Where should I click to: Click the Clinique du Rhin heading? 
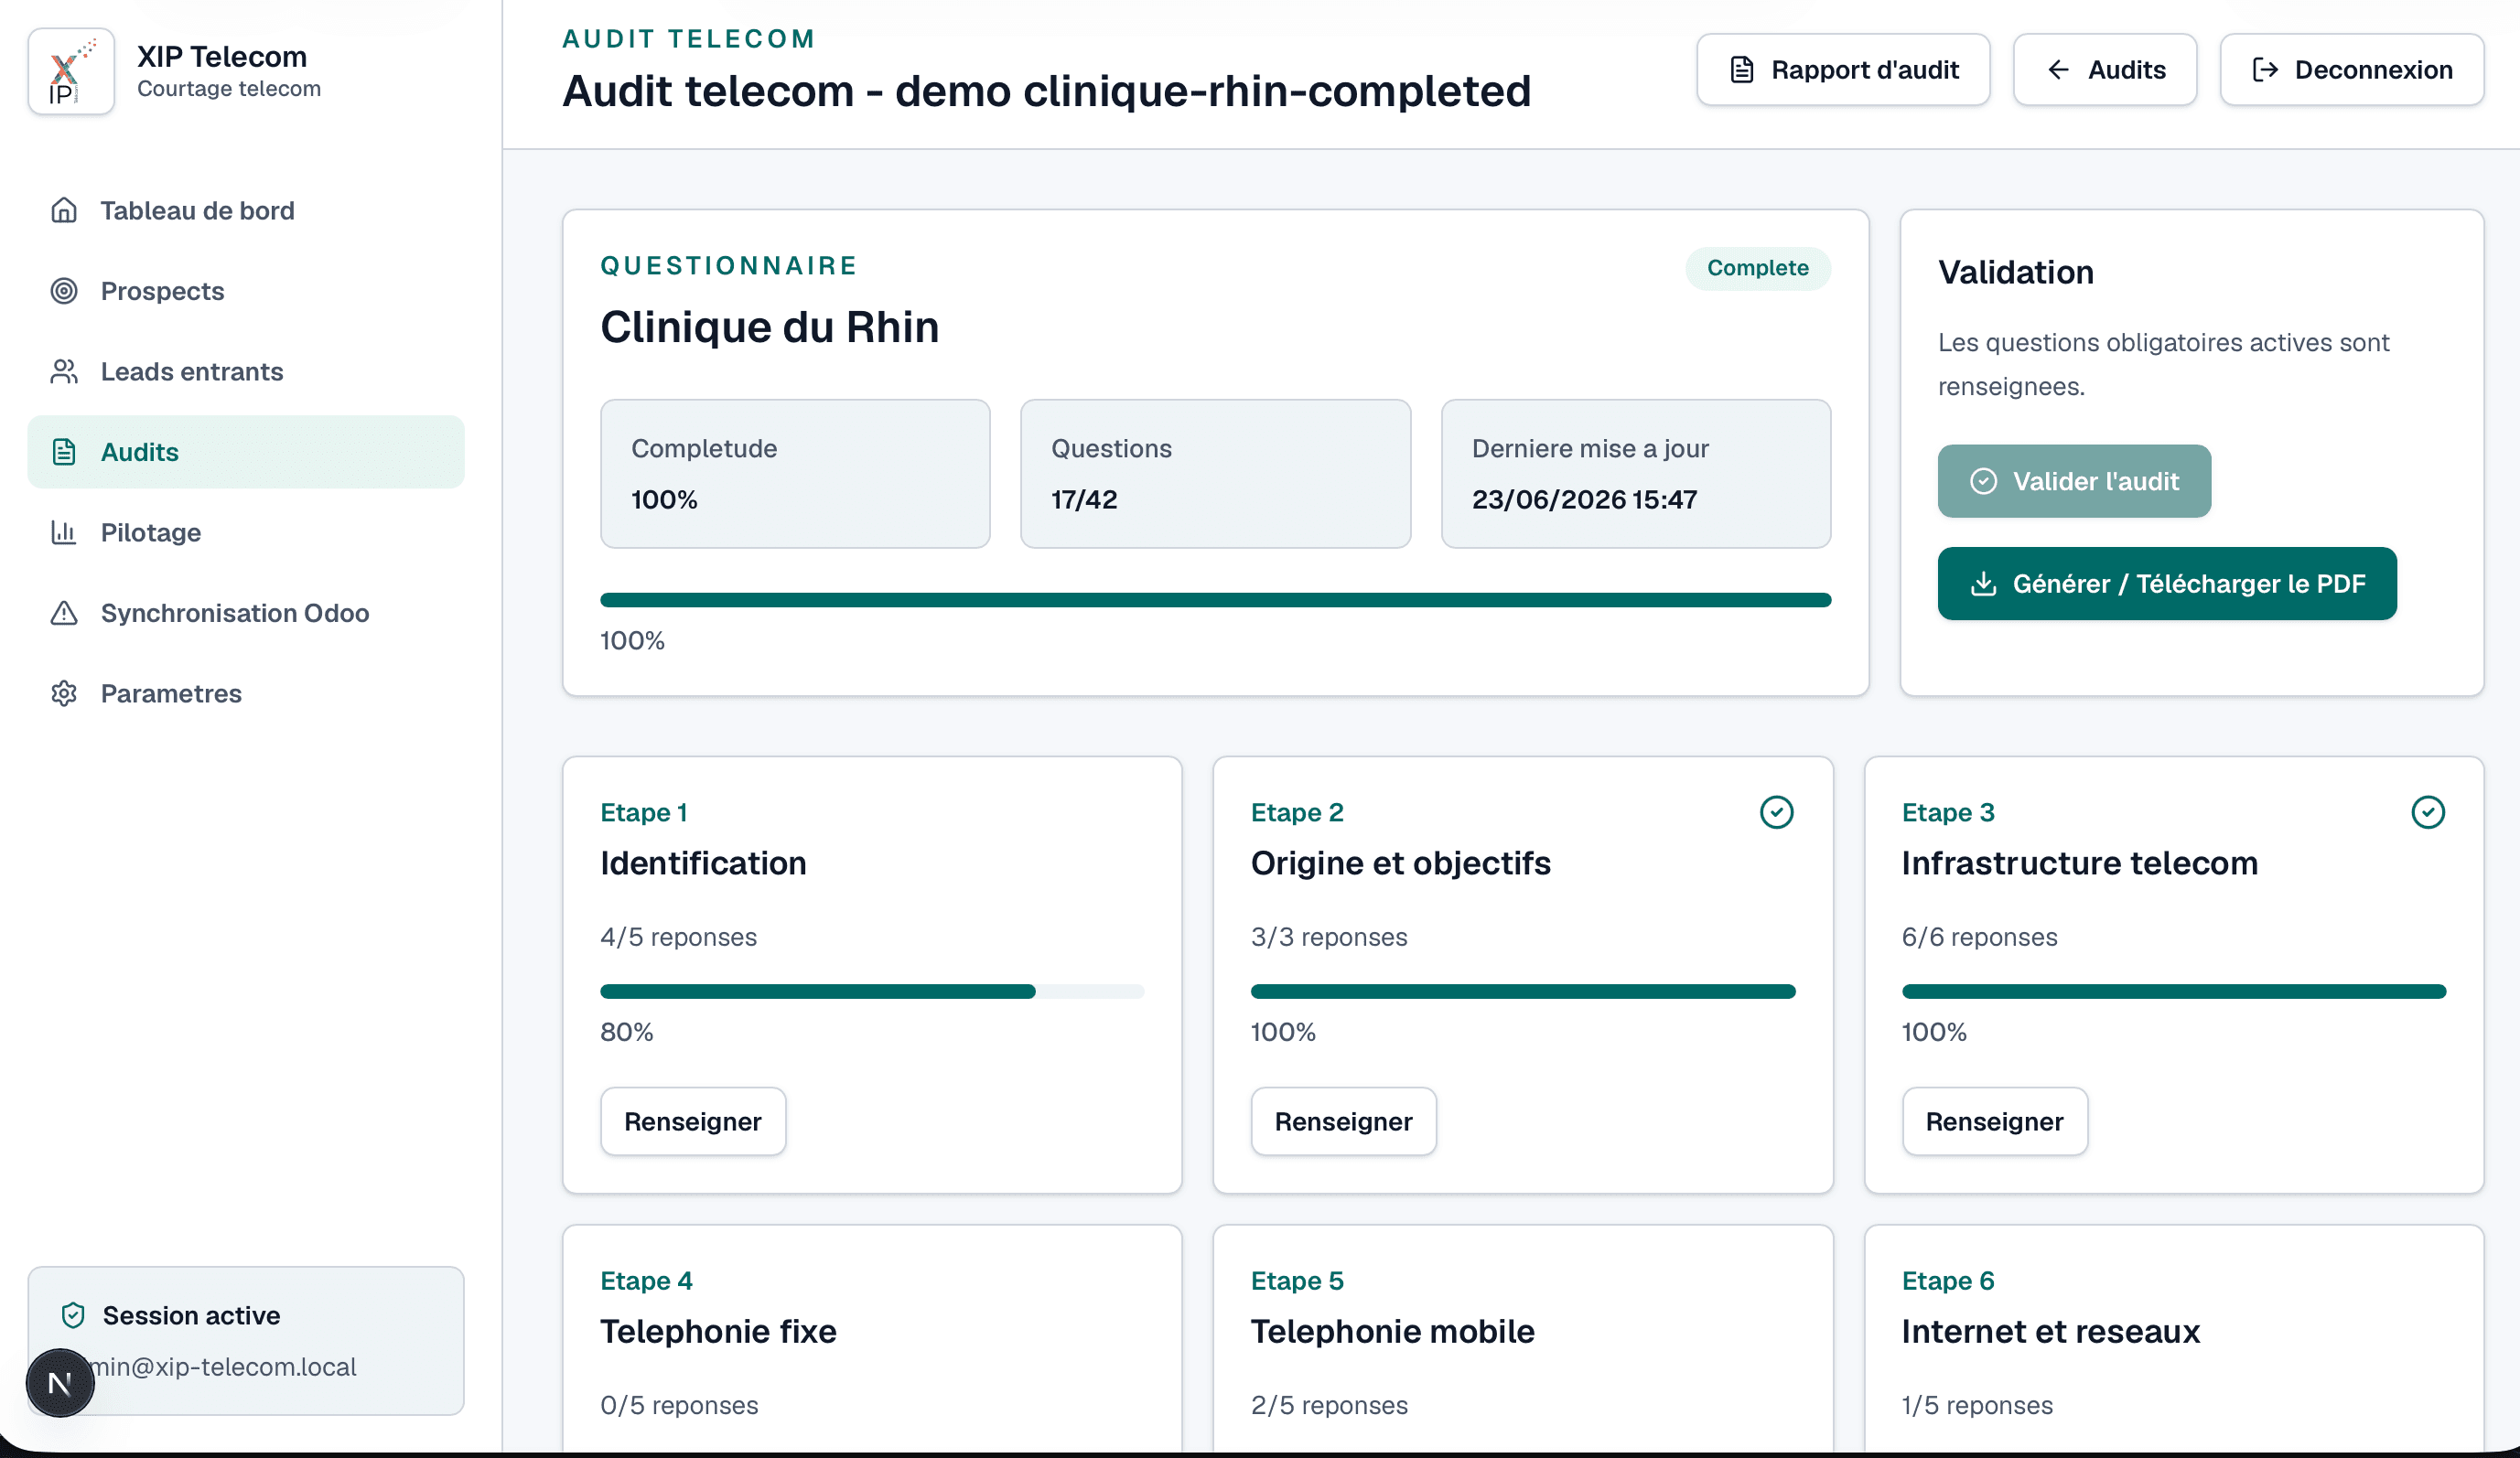click(x=769, y=327)
